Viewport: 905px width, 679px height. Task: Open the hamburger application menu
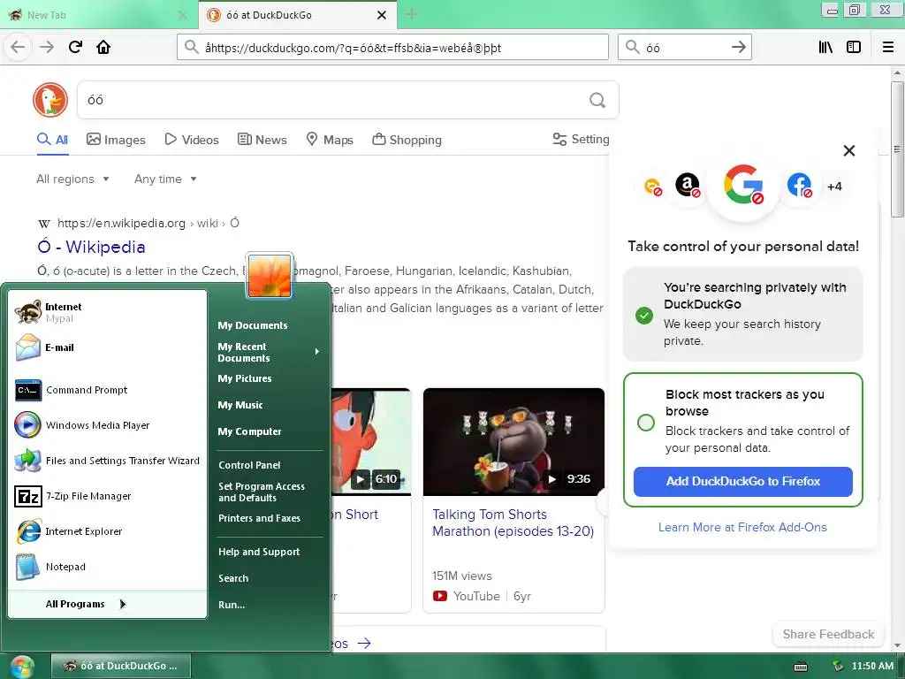(888, 47)
